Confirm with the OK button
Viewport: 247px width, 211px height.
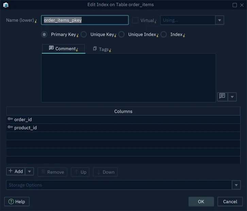point(201,202)
